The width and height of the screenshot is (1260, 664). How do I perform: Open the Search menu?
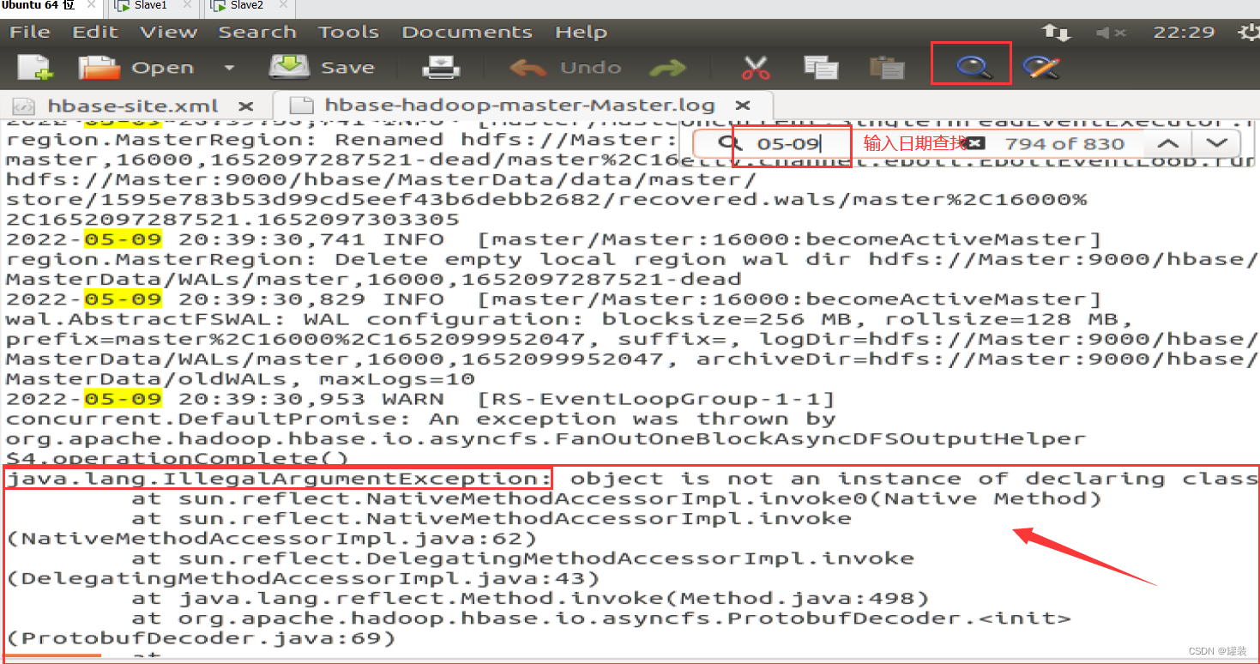pyautogui.click(x=257, y=32)
